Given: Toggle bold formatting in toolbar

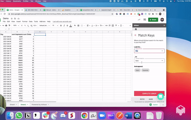Looking at the screenshot, I should (61, 25).
